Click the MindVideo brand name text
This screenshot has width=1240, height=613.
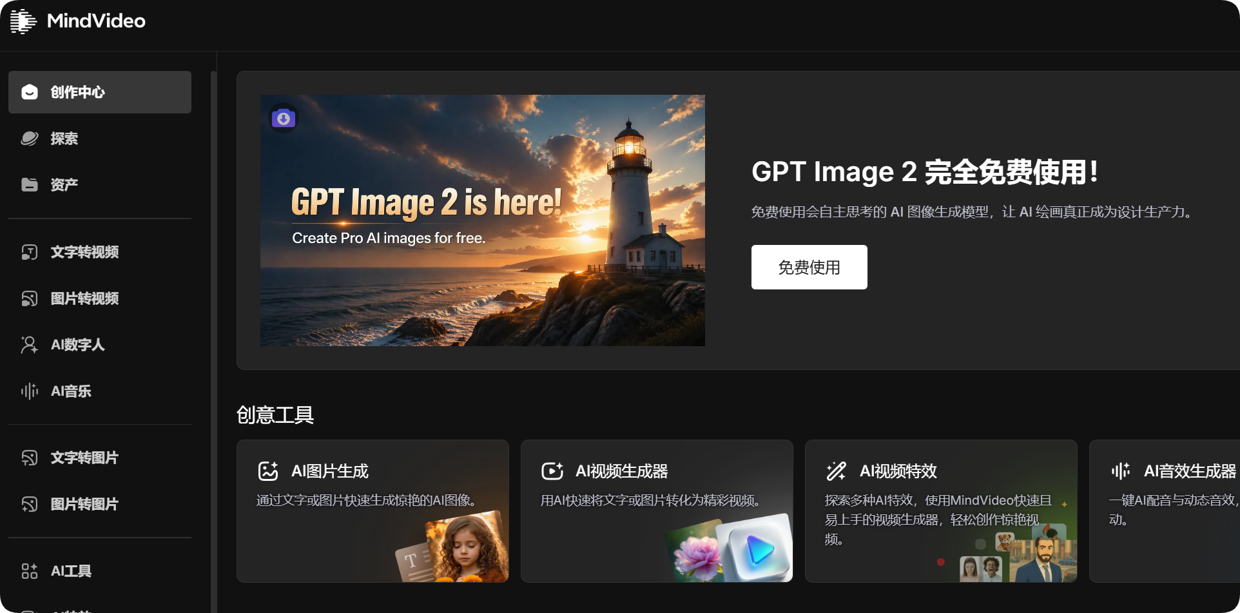(96, 21)
